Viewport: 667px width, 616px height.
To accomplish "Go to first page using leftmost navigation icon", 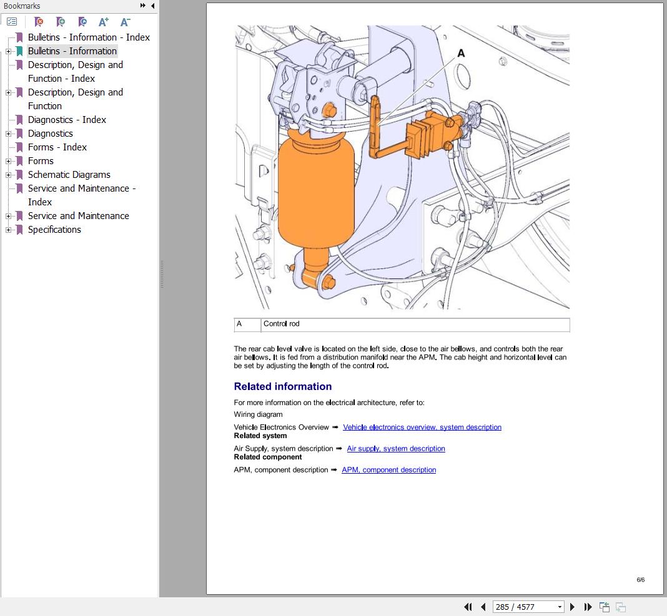I will pyautogui.click(x=468, y=607).
